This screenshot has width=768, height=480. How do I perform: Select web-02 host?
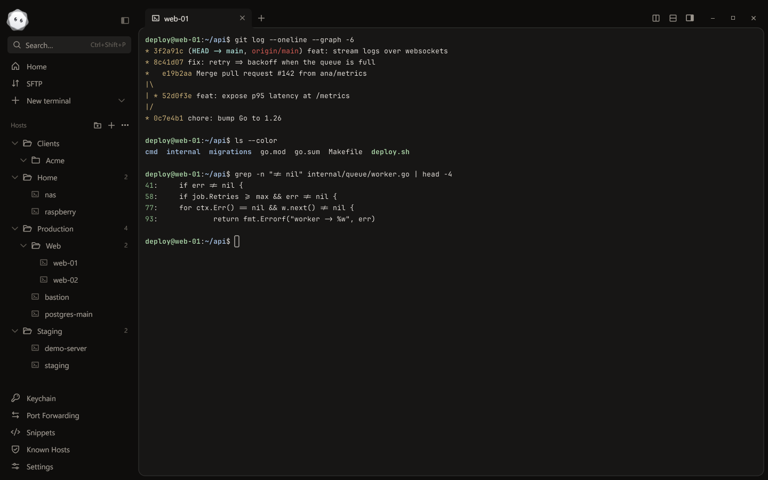(x=69, y=280)
